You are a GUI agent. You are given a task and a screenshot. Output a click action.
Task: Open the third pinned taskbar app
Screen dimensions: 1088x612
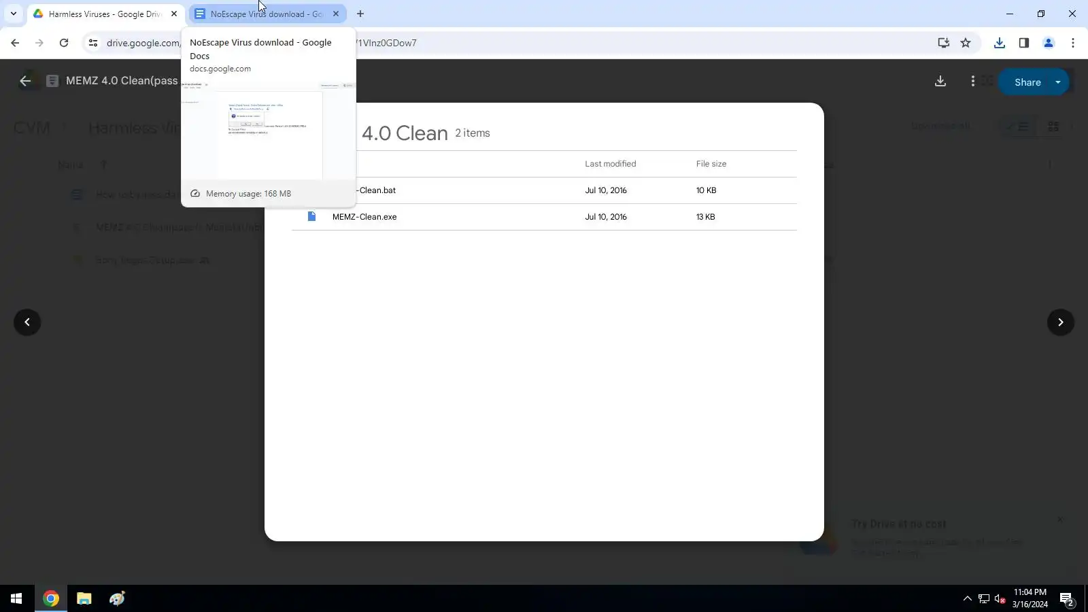[117, 598]
